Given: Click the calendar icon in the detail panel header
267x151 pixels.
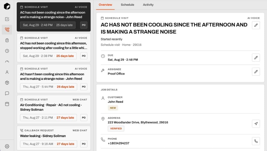Looking at the screenshot, I should tap(102, 18).
